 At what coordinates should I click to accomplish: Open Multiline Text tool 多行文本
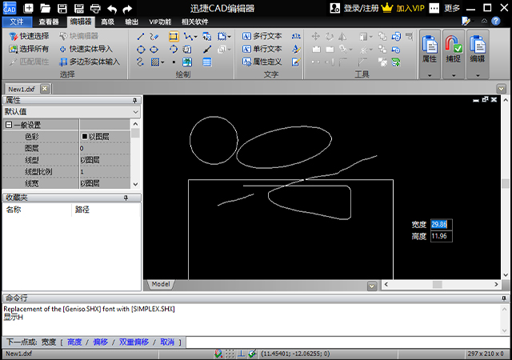[262, 36]
